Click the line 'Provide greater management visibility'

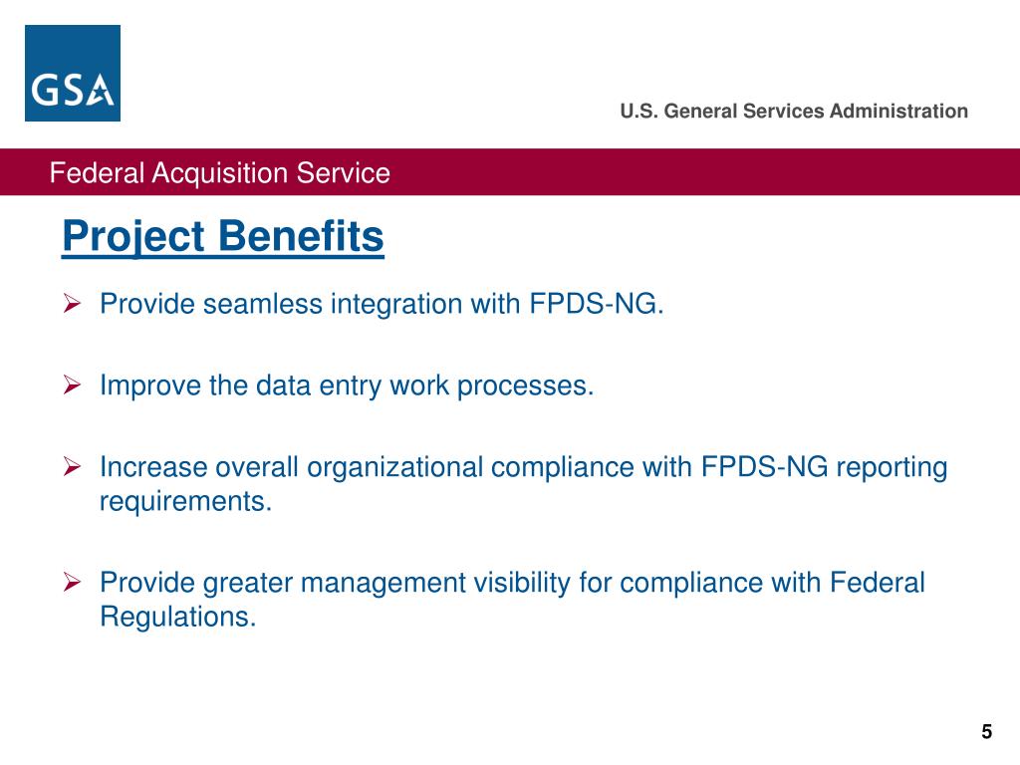[512, 582]
